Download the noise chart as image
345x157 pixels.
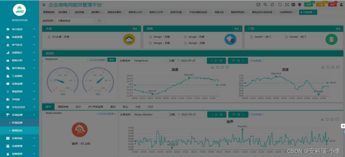click(x=322, y=119)
